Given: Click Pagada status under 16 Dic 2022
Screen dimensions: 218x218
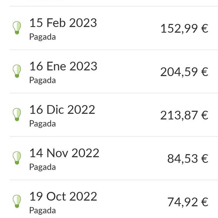Looking at the screenshot, I should [42, 124].
